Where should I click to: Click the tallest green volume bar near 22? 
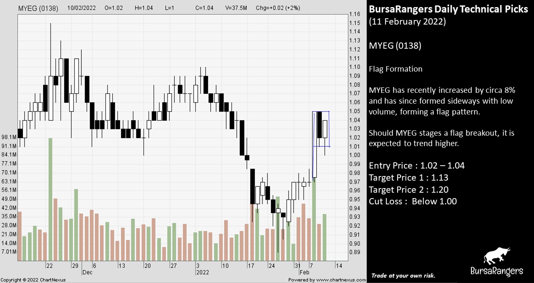click(x=50, y=199)
